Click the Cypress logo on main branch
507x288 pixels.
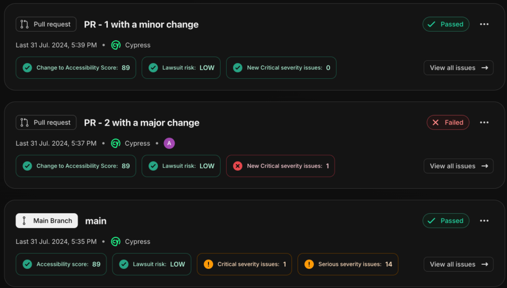[116, 242]
